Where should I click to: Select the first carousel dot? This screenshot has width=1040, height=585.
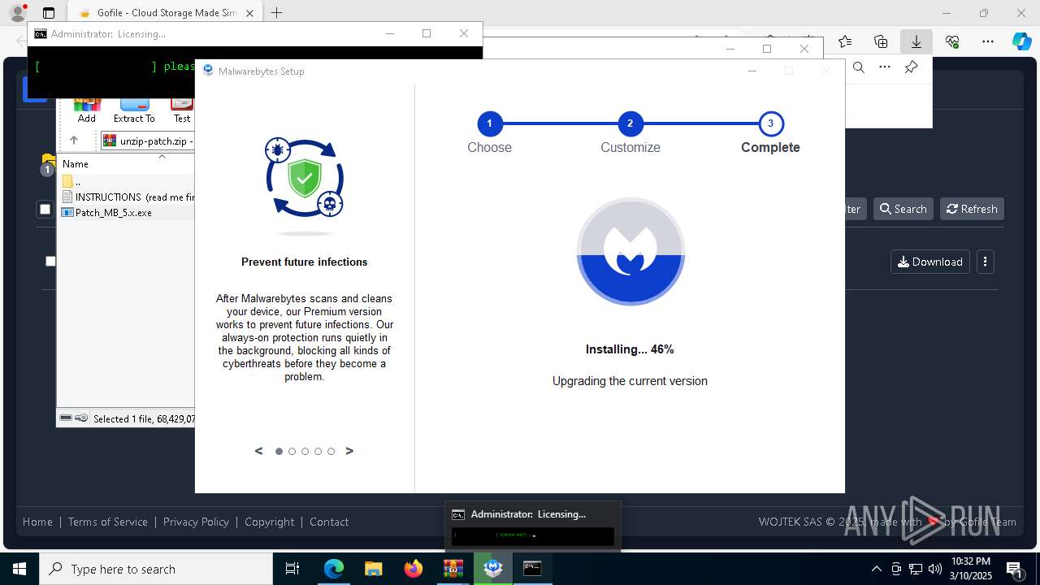(x=279, y=451)
